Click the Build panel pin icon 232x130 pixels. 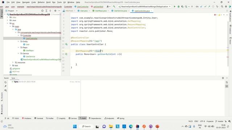coord(5,86)
